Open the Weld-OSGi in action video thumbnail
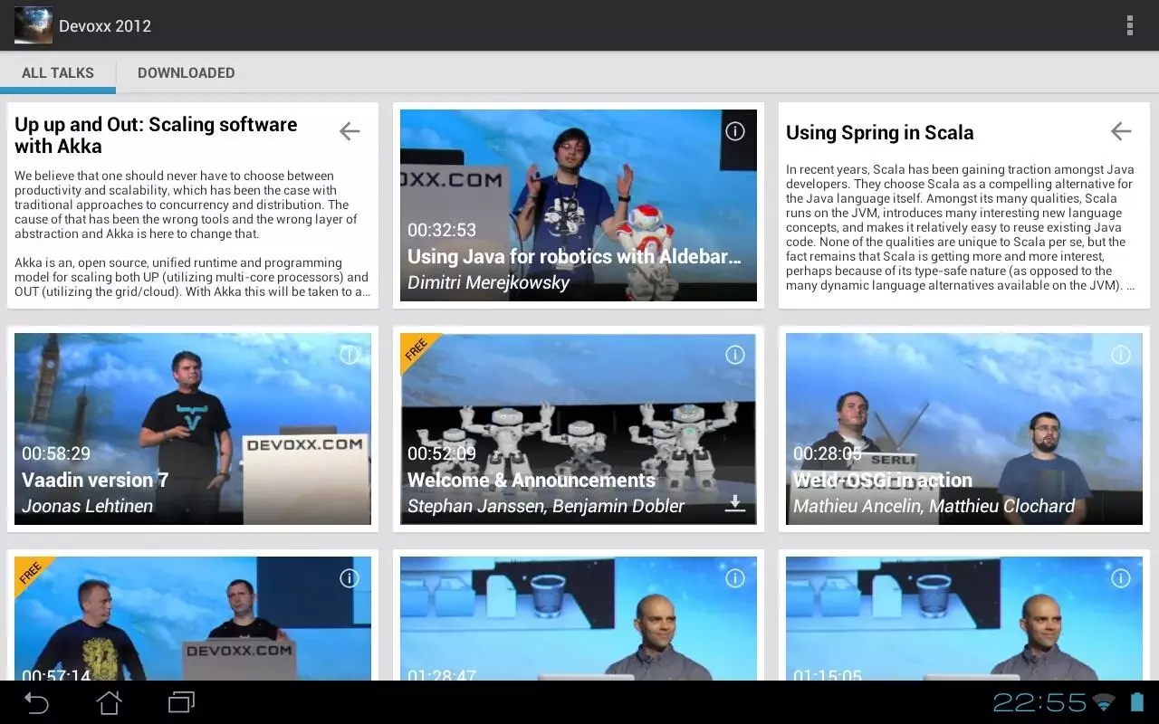Viewport: 1159px width, 724px height. (964, 429)
